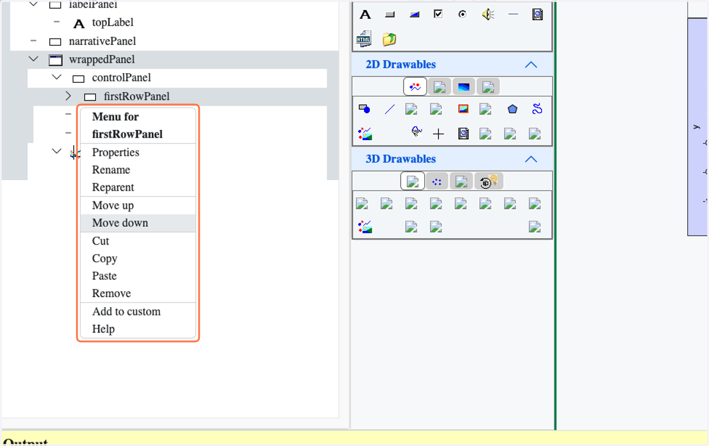The image size is (709, 446).
Task: Select the 2D blue Curve squiggle element
Action: tap(536, 109)
